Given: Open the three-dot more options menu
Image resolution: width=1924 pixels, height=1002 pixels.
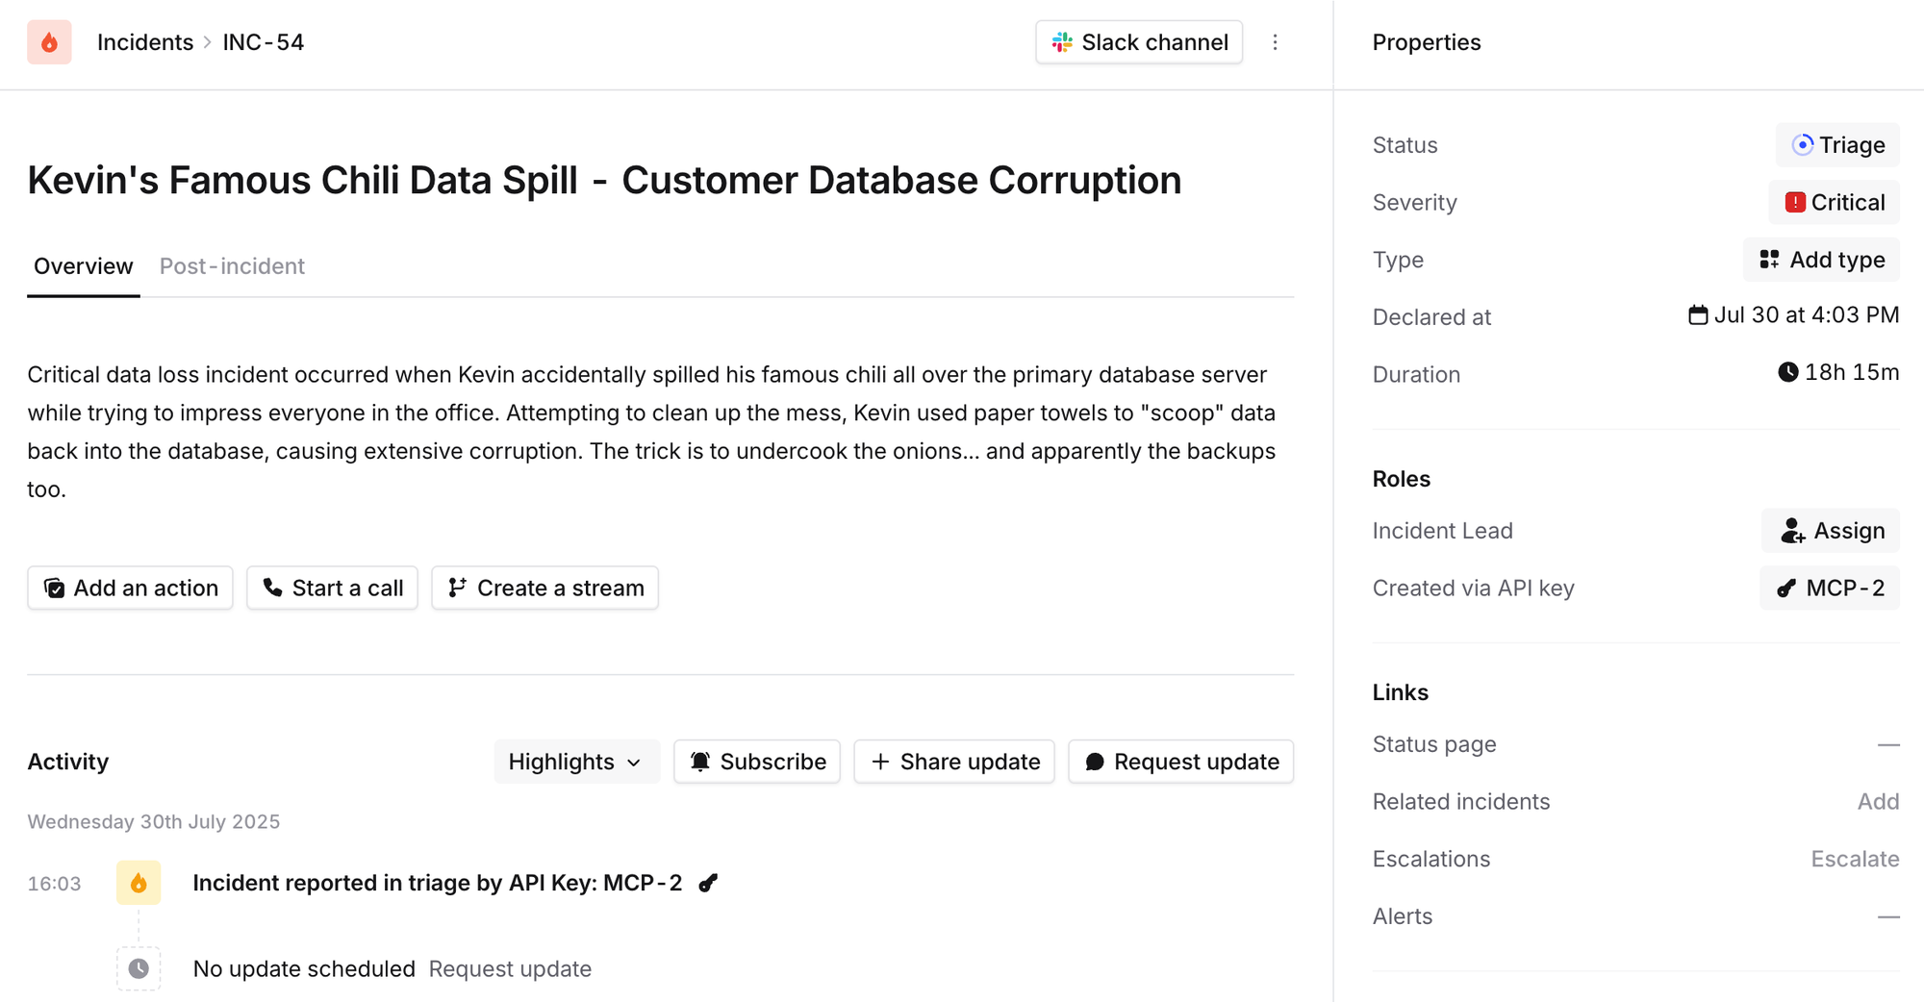Looking at the screenshot, I should [1275, 42].
